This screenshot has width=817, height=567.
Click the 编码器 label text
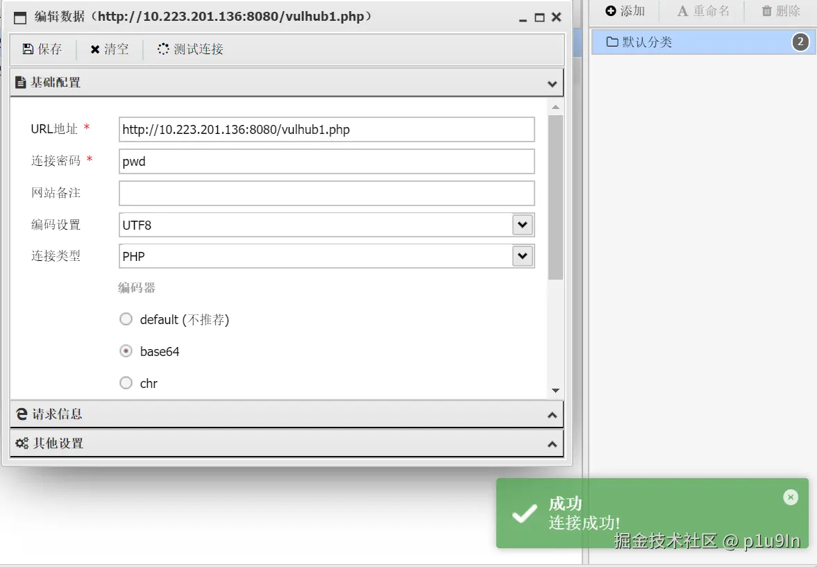tap(137, 288)
